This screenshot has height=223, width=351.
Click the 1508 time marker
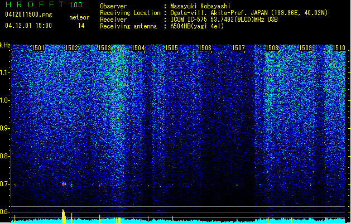click(272, 48)
